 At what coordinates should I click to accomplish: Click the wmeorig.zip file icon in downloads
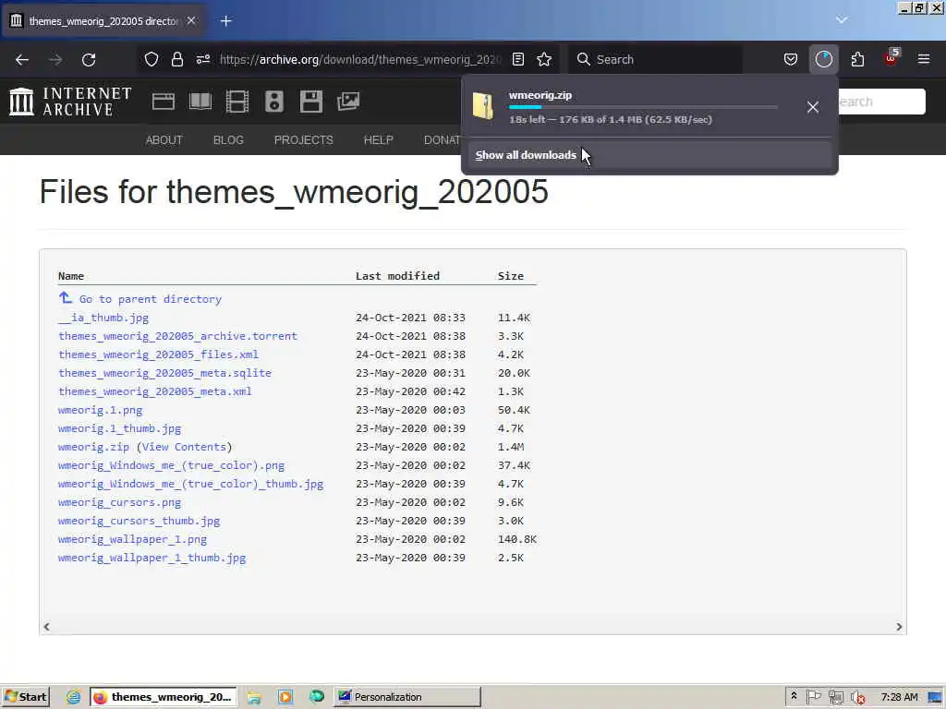(x=483, y=106)
